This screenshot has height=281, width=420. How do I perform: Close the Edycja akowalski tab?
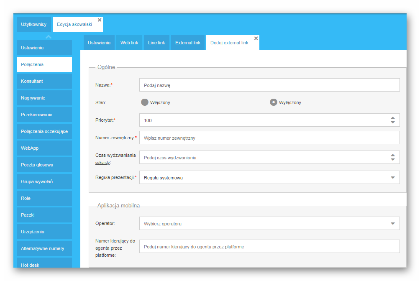[x=100, y=20]
